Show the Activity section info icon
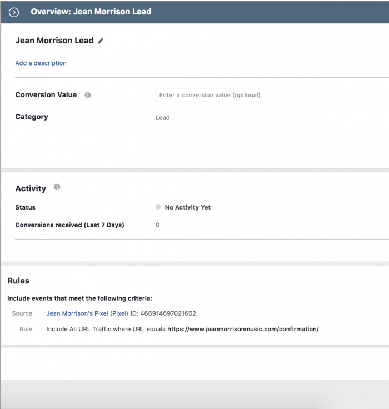389x409 pixels. [57, 187]
